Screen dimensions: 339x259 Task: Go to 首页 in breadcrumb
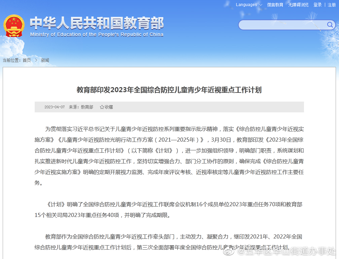pos(27,60)
